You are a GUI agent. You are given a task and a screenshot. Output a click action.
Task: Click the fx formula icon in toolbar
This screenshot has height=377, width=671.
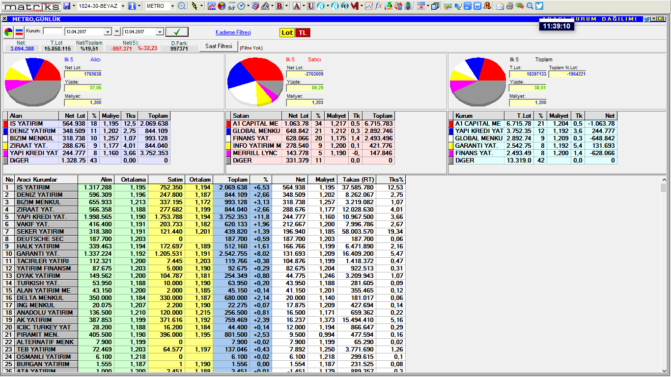click(378, 6)
